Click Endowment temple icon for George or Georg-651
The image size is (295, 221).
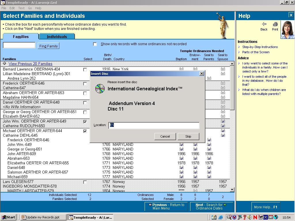[195, 149]
